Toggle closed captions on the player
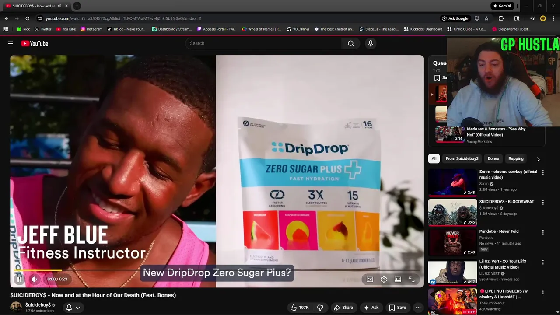The image size is (560, 315). [370, 279]
